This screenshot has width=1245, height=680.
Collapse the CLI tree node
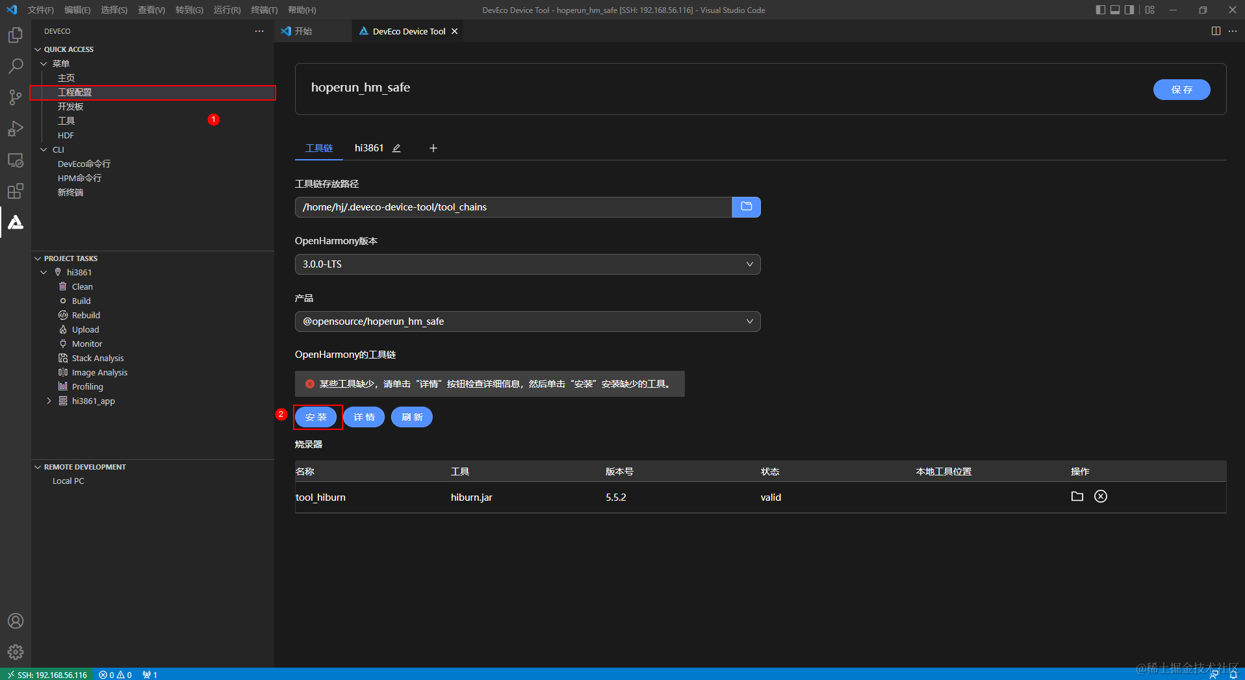click(x=44, y=149)
